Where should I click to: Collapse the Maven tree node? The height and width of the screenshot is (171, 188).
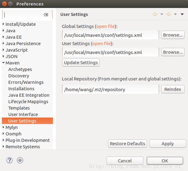coord(3,63)
